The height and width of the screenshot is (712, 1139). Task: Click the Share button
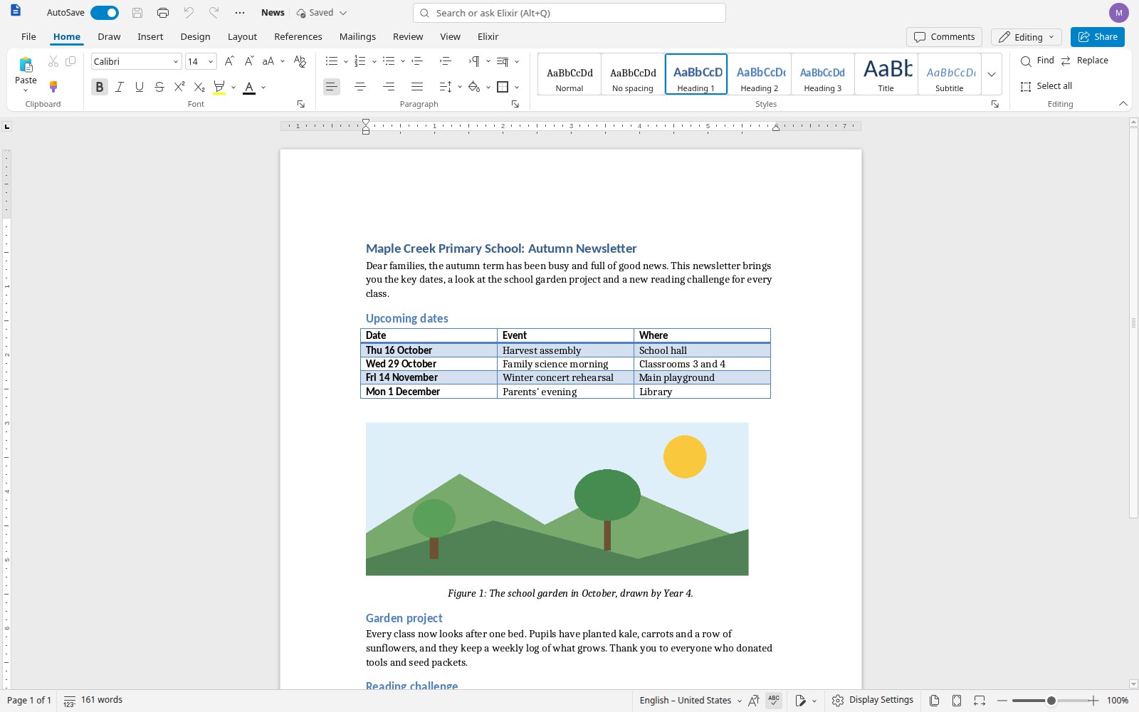[x=1098, y=37]
